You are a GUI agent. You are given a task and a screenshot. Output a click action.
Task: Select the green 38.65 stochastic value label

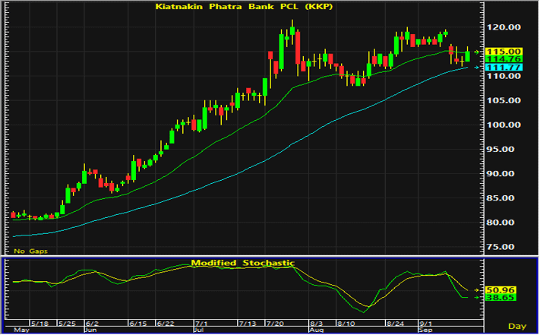point(501,298)
